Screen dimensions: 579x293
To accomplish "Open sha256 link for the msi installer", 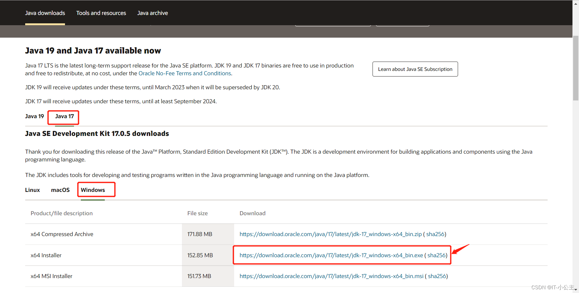I will pos(437,276).
